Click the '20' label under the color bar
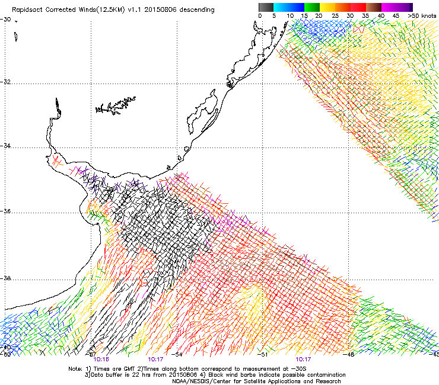Viewport: 439px width, 385px height. click(319, 16)
